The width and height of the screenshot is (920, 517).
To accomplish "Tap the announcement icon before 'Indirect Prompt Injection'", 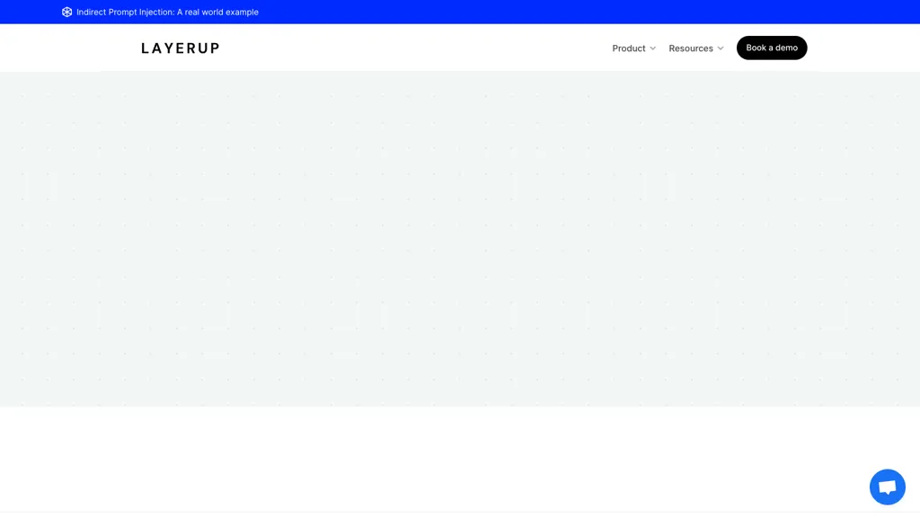I will [x=67, y=12].
